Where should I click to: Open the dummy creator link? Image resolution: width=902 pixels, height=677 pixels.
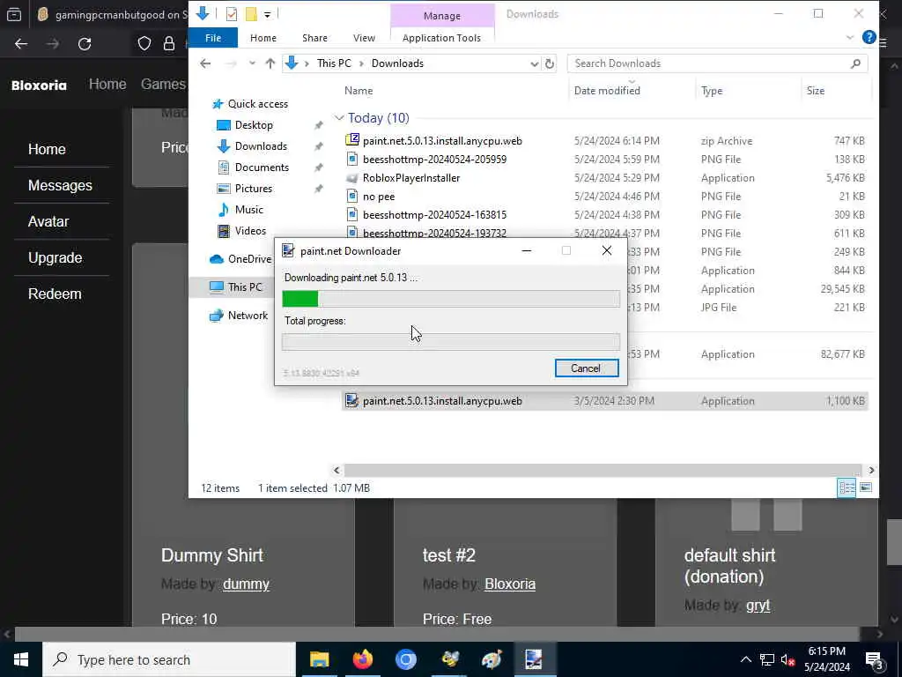[x=247, y=584]
